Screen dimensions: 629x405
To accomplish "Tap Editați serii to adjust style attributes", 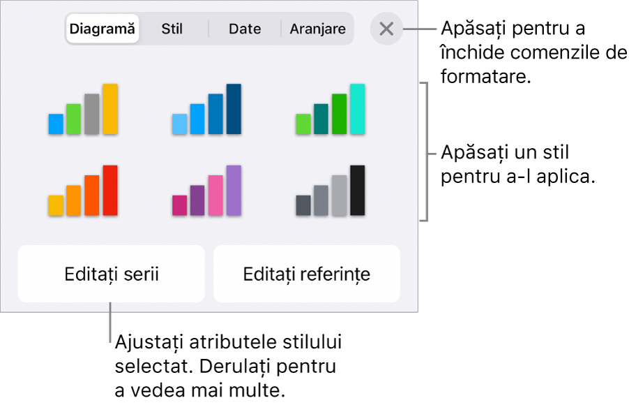I will (x=110, y=274).
